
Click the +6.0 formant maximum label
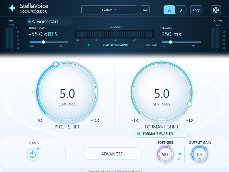point(190,120)
